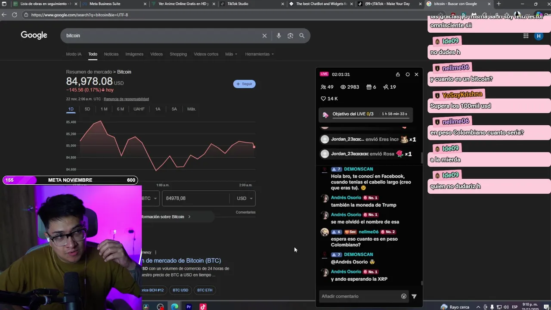Click the lock icon in TikTok LIVE panel
551x310 pixels.
pos(398,74)
